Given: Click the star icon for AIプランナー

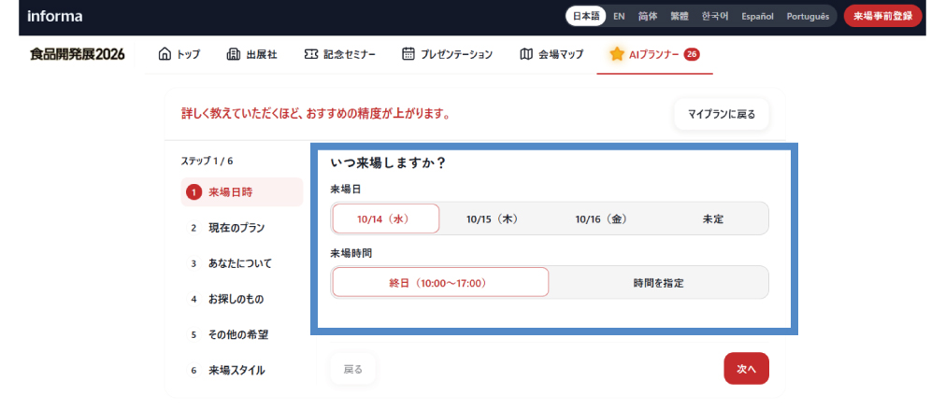Looking at the screenshot, I should point(617,54).
